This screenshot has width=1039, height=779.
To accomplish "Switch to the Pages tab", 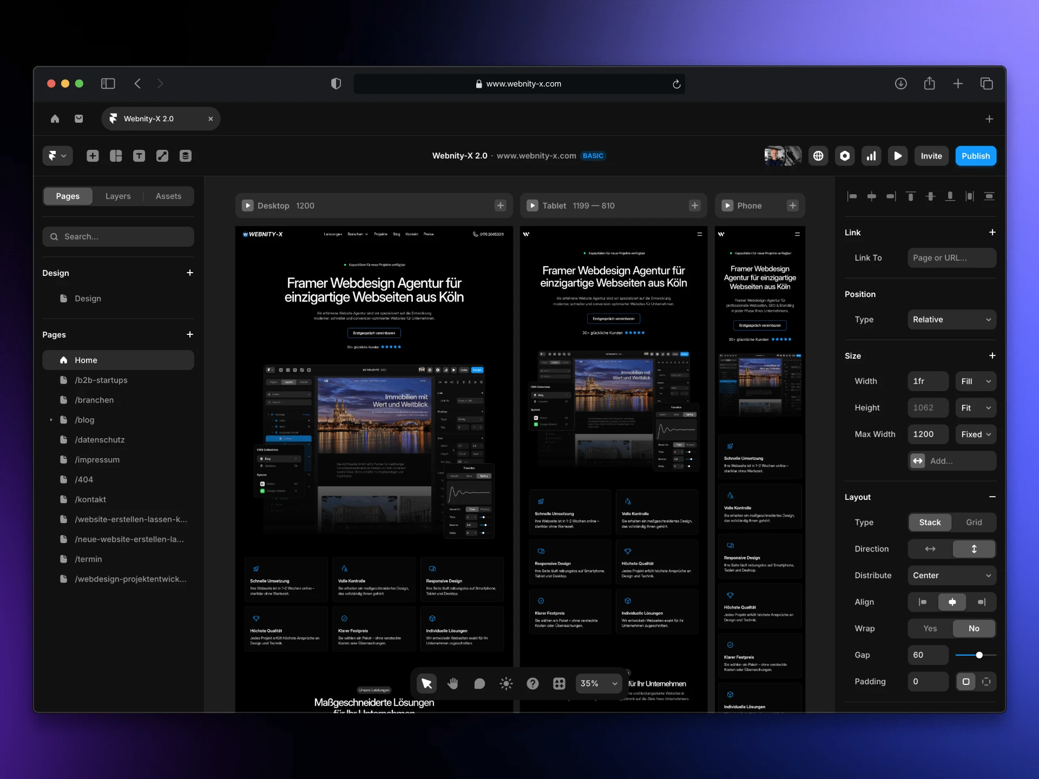I will [x=68, y=196].
